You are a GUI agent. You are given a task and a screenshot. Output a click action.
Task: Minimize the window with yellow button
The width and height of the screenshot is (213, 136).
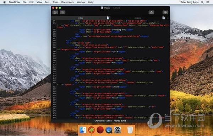pos(56,8)
